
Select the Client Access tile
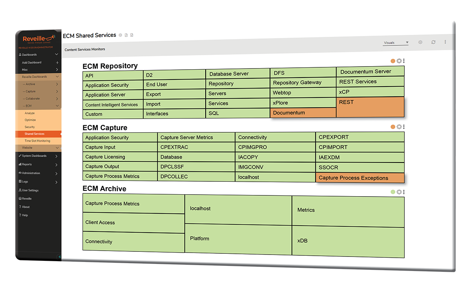click(133, 223)
